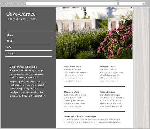Open the Institutional Work heading
This screenshot has width=150, height=129.
click(73, 66)
